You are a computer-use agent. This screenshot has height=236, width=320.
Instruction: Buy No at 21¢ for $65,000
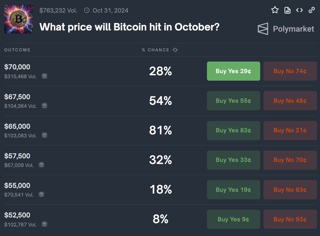coord(290,131)
